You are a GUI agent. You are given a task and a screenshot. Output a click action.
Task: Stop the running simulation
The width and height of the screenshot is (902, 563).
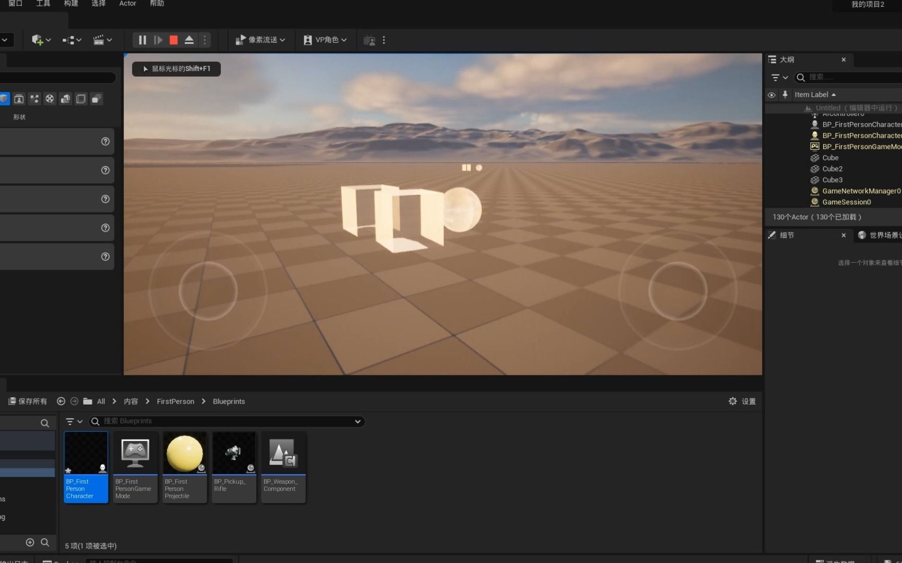[x=174, y=40]
